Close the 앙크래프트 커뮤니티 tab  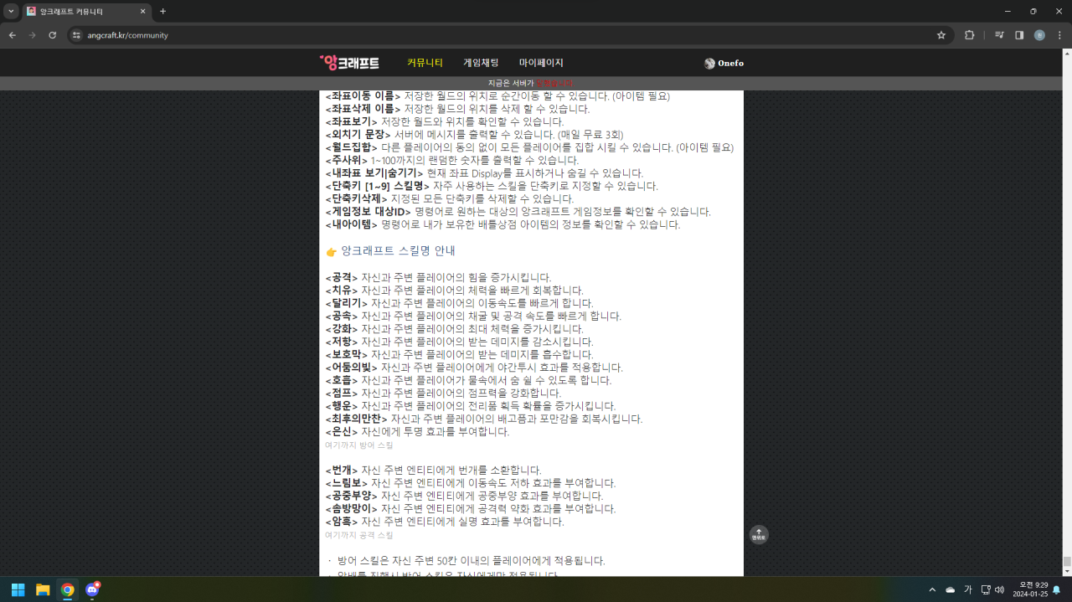point(142,12)
